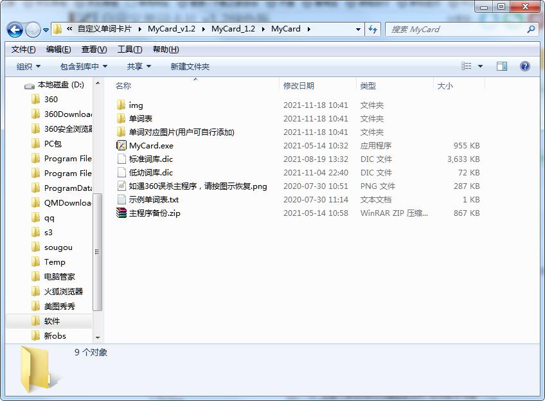Select 火狐浏览器 folder in the sidebar
The width and height of the screenshot is (545, 401).
[57, 291]
